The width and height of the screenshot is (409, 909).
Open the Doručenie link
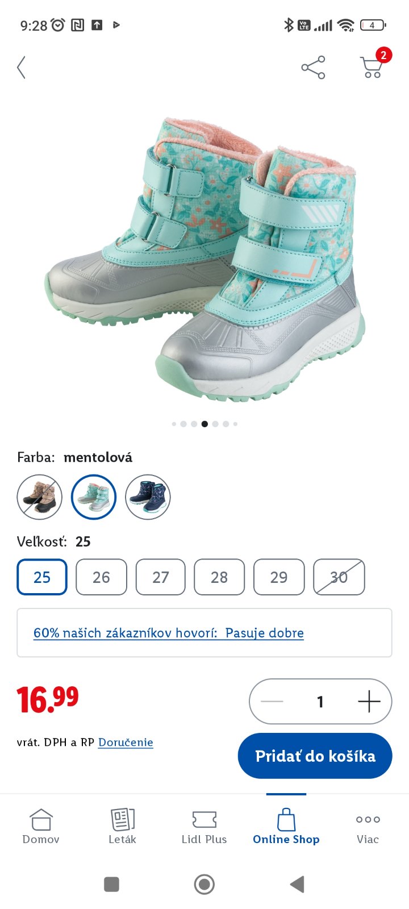(x=126, y=743)
